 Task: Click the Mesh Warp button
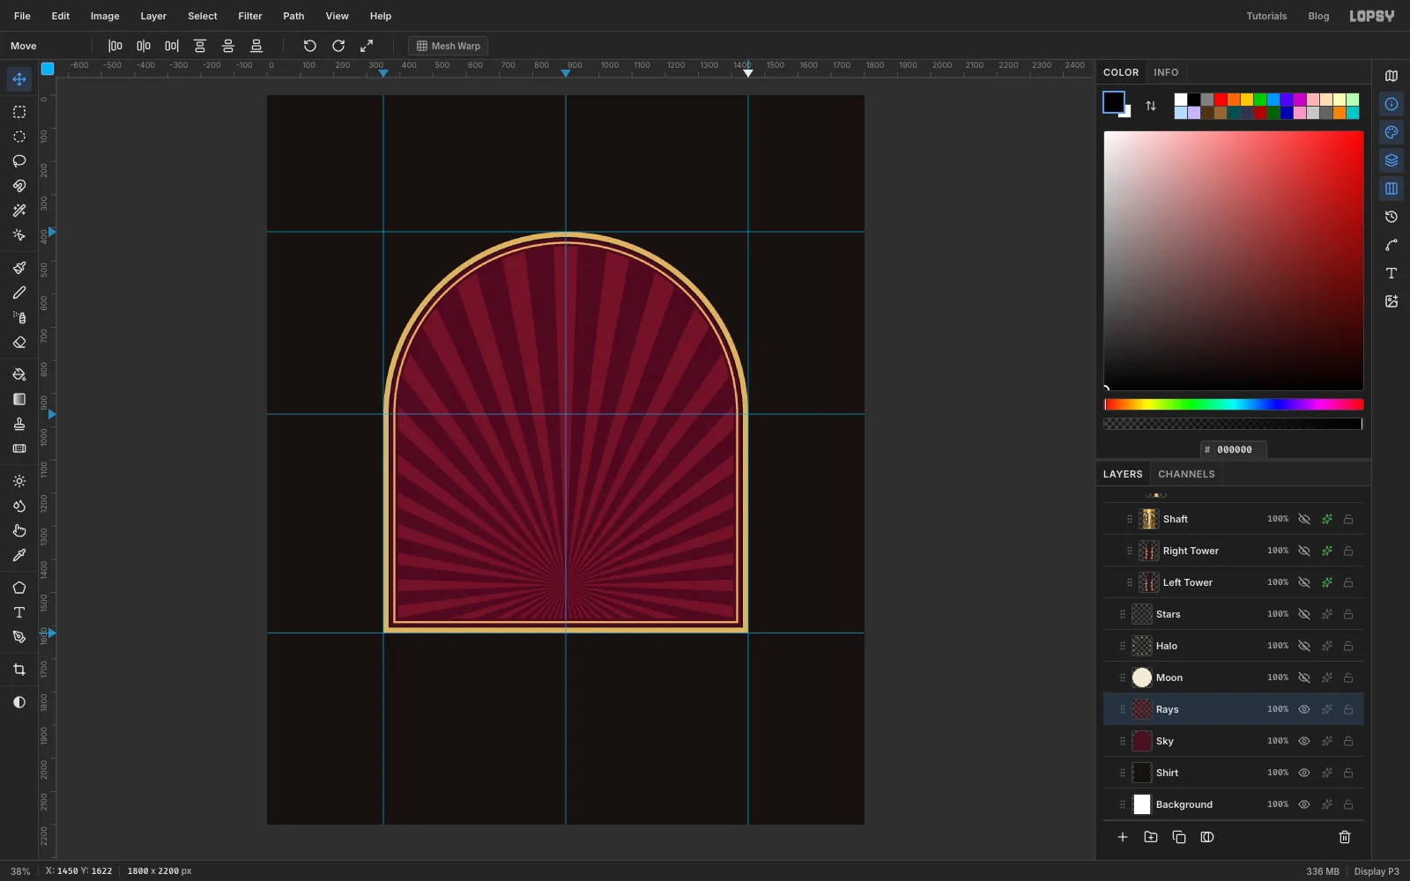coord(449,46)
